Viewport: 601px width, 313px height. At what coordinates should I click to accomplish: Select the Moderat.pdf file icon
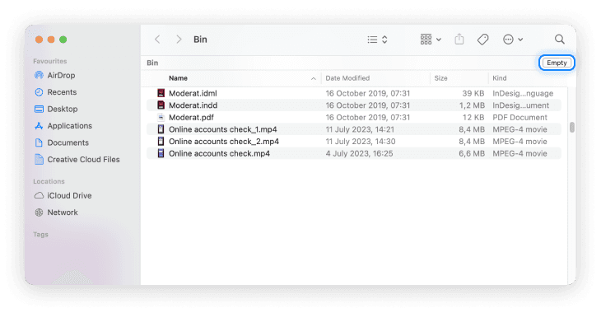click(x=161, y=117)
